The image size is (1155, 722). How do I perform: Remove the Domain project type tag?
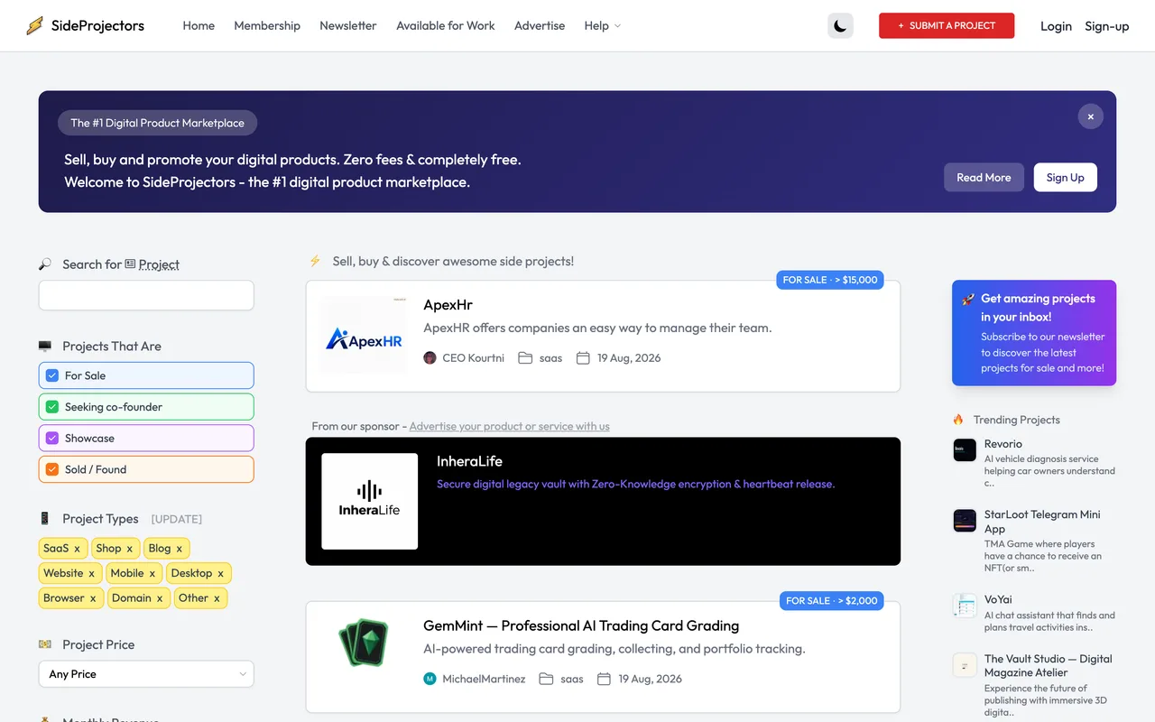(160, 598)
